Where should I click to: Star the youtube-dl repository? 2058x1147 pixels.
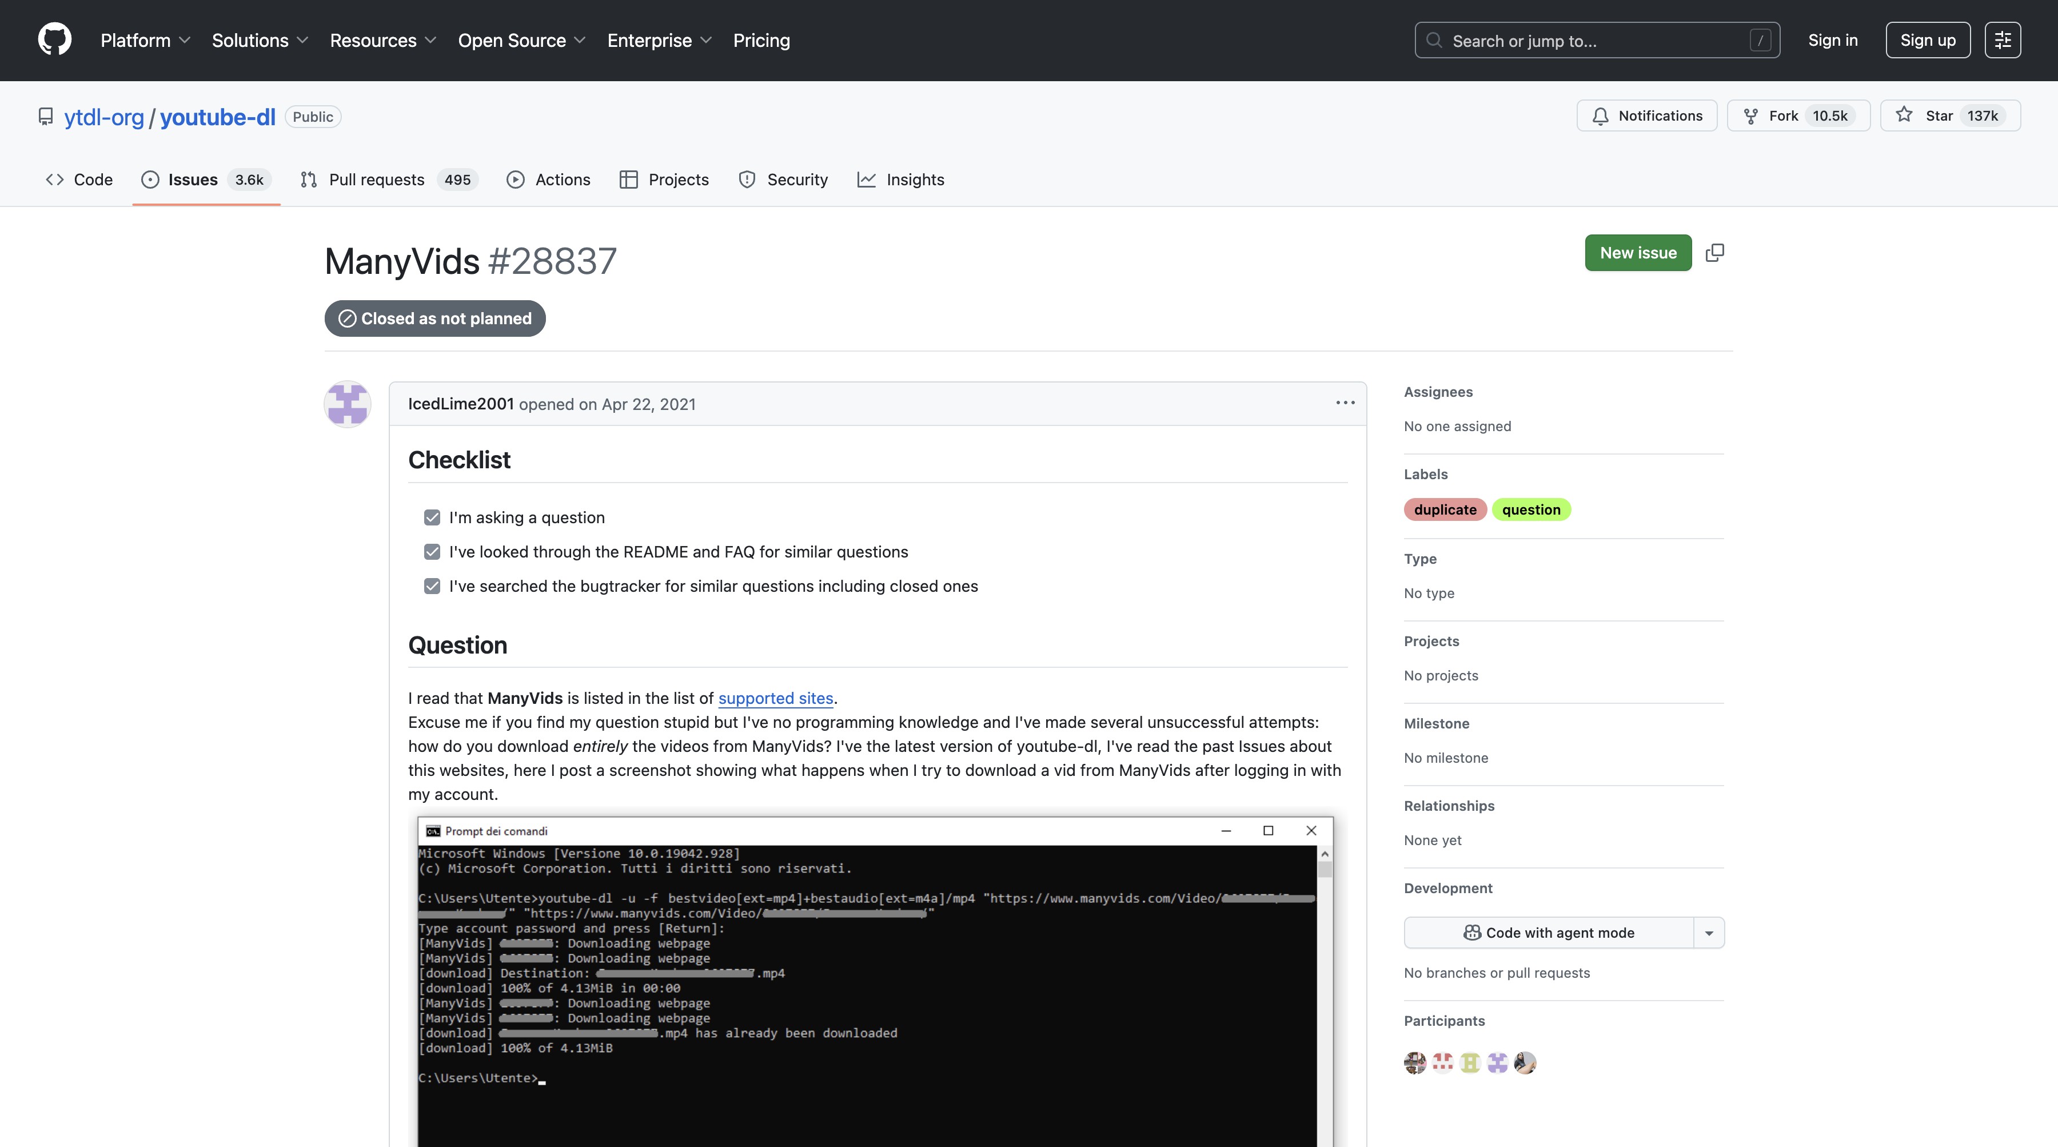click(1950, 116)
